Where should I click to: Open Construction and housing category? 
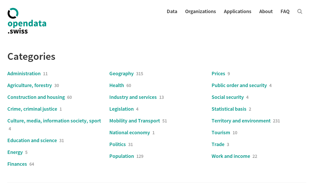36,97
